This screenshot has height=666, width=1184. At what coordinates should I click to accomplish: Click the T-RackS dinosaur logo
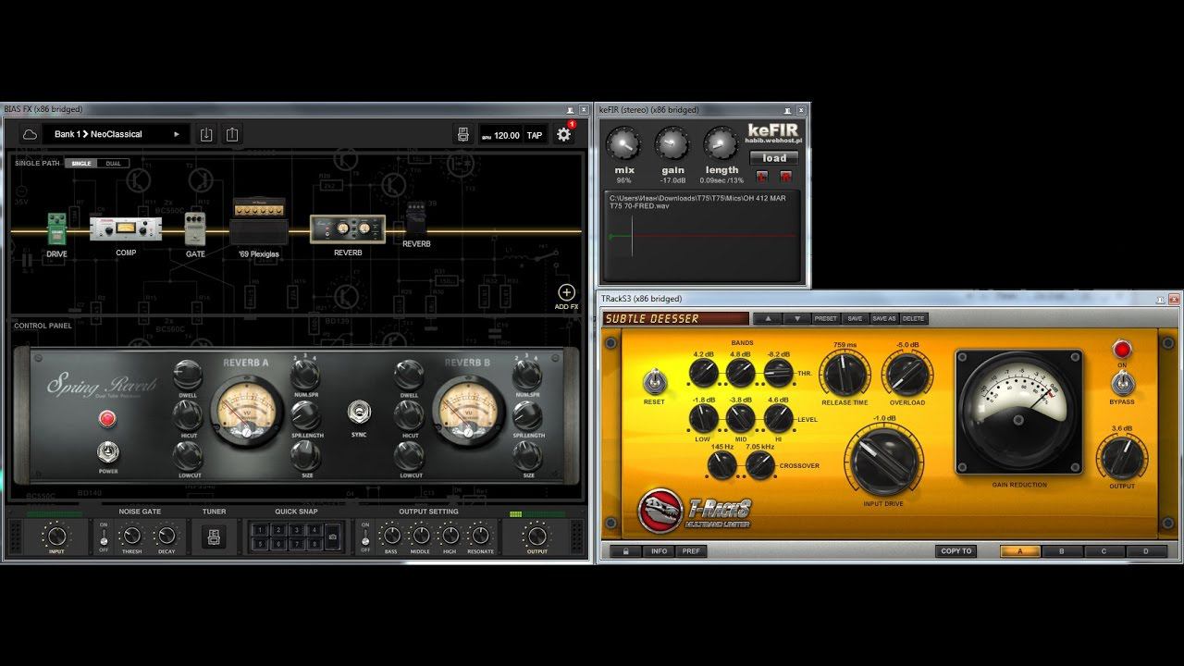(660, 510)
